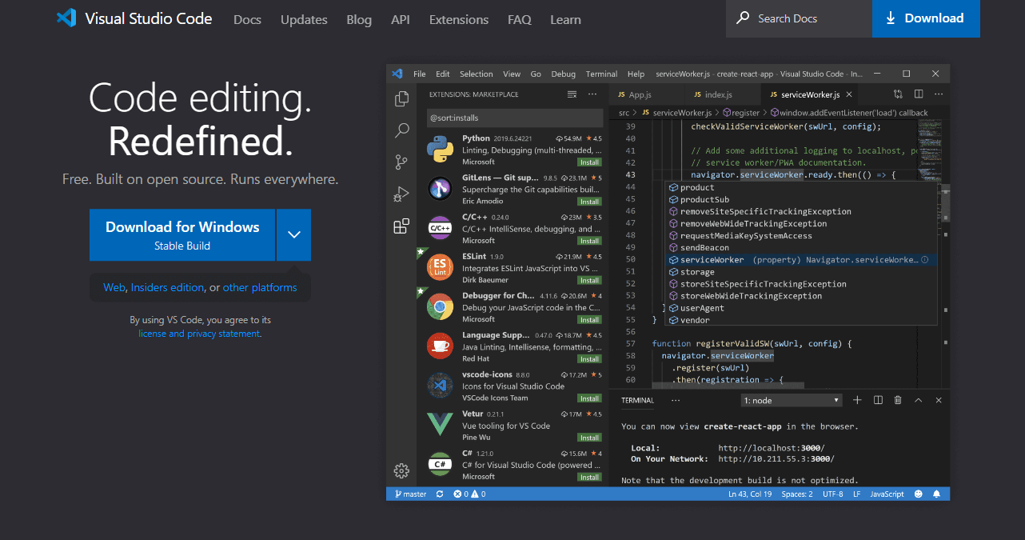Click the Java Language Support extension icon
The image size is (1025, 540).
(x=440, y=346)
